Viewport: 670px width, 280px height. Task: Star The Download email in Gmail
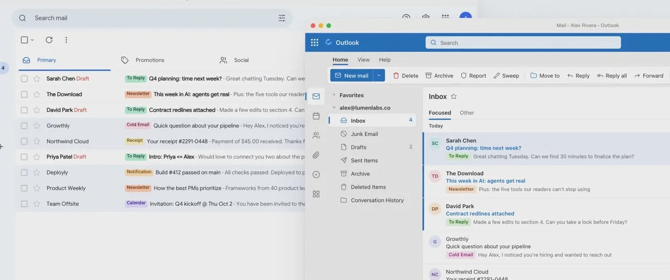(x=37, y=94)
